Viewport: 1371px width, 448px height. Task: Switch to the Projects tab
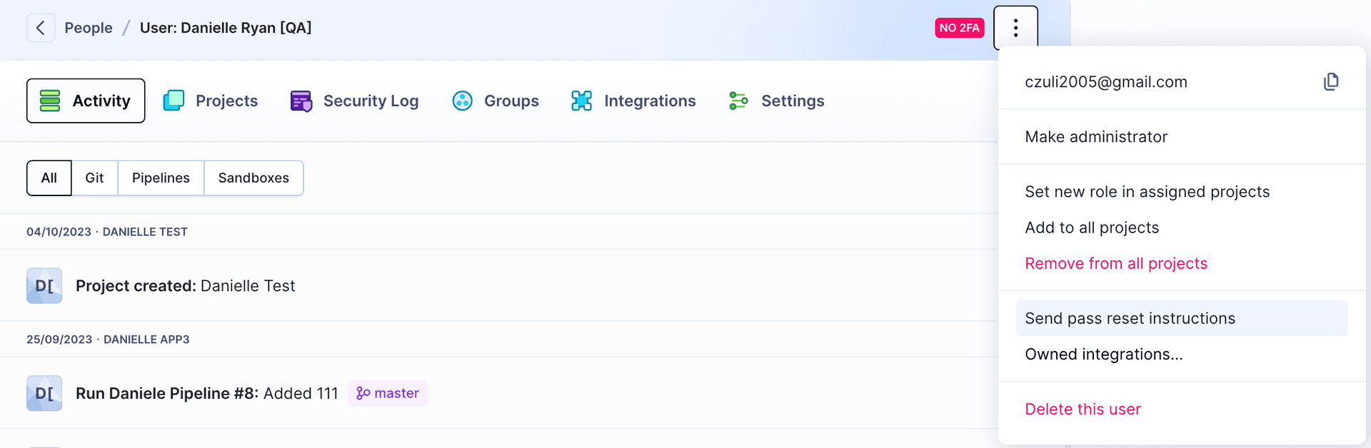coord(211,101)
